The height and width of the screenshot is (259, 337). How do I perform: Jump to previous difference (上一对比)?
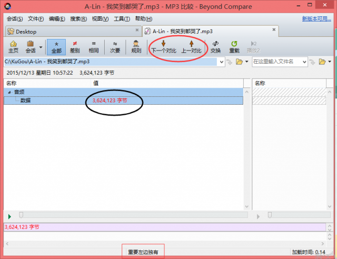(191, 47)
